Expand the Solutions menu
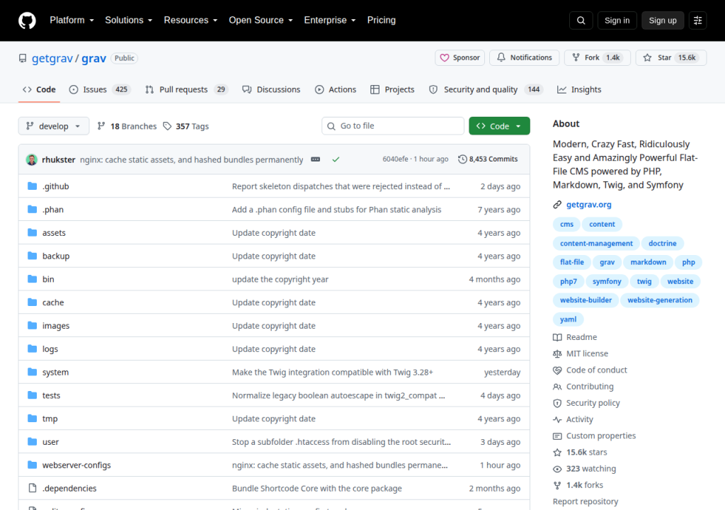 click(x=129, y=21)
